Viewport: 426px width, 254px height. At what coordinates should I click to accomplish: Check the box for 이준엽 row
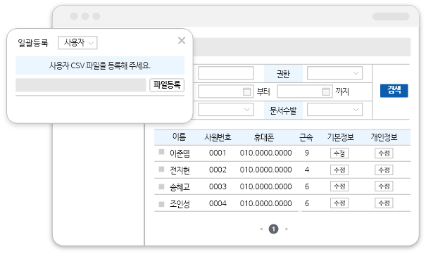coord(161,152)
